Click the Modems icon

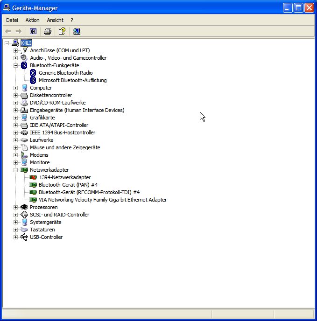point(24,155)
